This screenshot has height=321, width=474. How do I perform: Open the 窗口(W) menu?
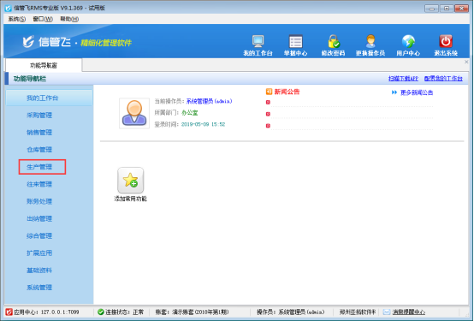(x=43, y=19)
